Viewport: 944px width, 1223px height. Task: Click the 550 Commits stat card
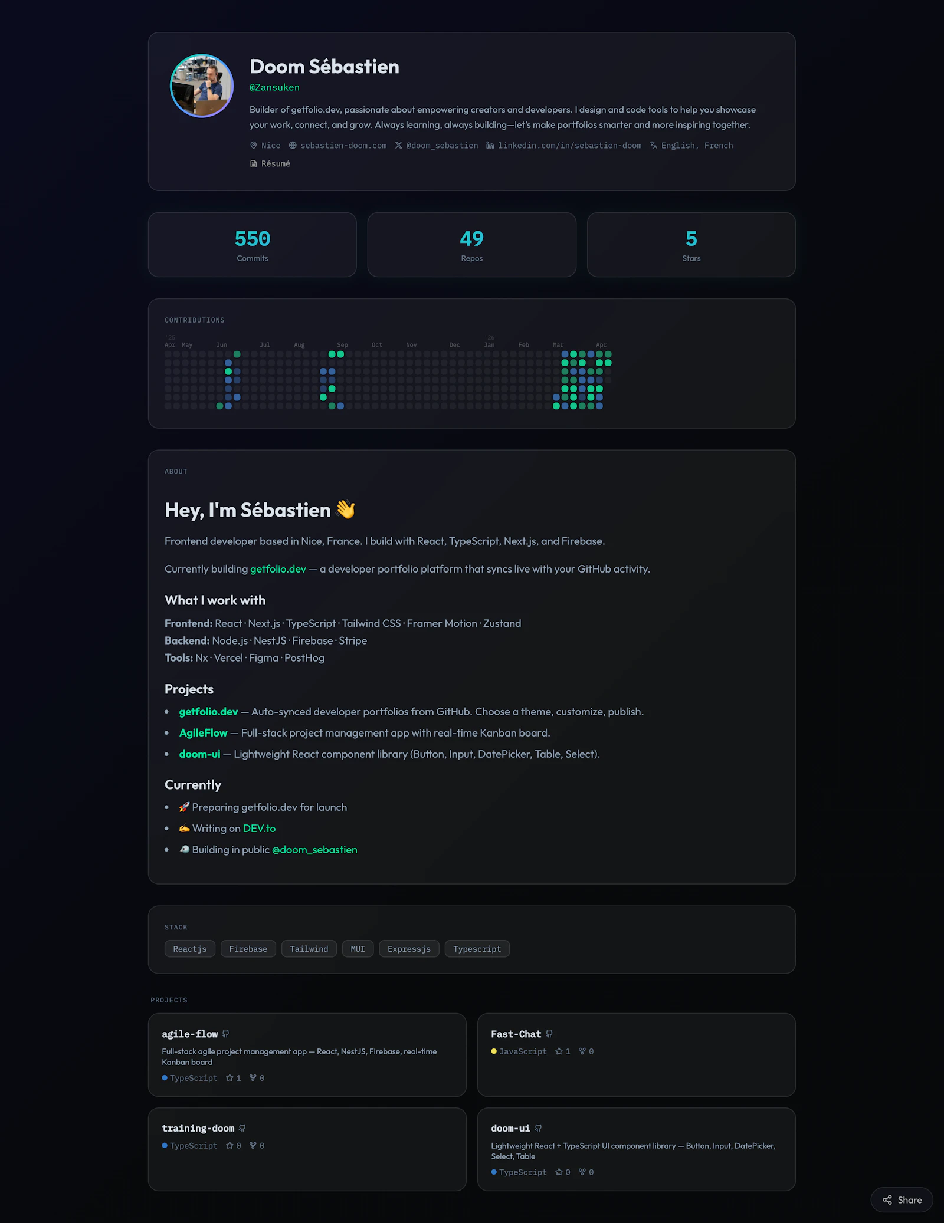coord(253,245)
